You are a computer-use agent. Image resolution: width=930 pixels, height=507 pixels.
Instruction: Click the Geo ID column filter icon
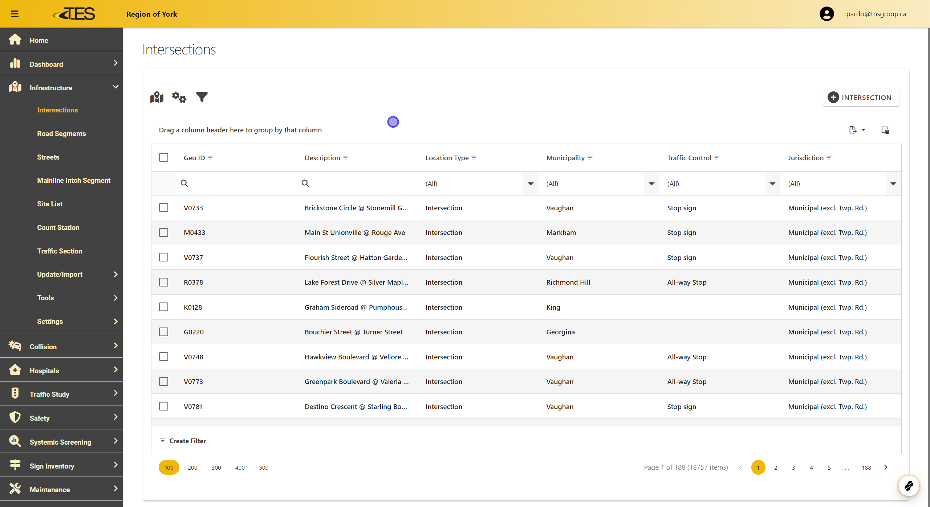tap(210, 158)
